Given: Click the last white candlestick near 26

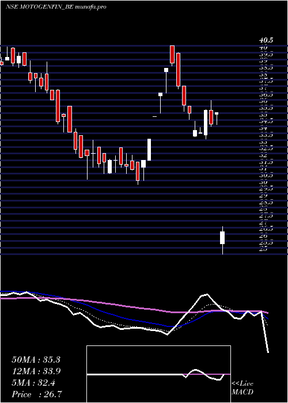Looking at the screenshot, I should pos(222,240).
